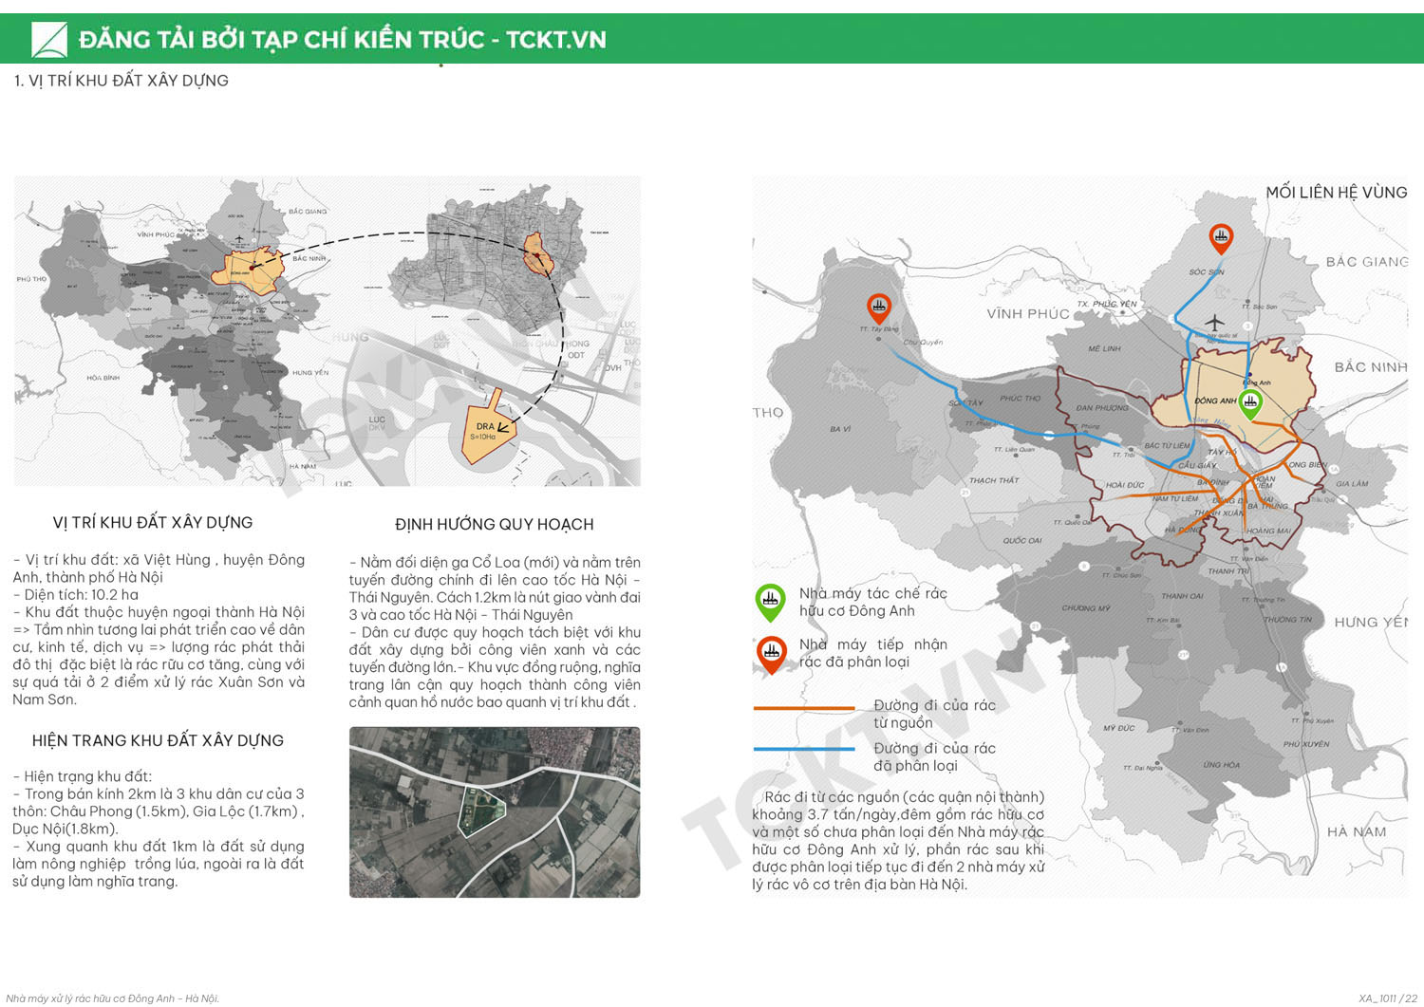This screenshot has width=1424, height=1007.
Task: Click the VĨNH PHÚC label on regional map
Action: tap(1027, 314)
